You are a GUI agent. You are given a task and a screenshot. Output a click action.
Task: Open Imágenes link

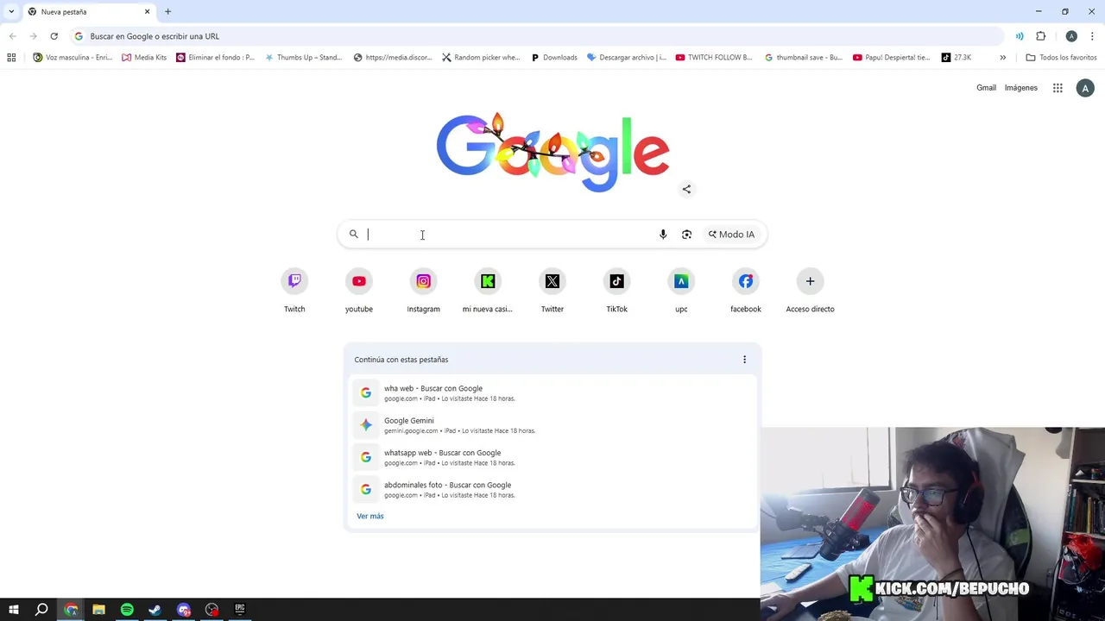(1021, 88)
